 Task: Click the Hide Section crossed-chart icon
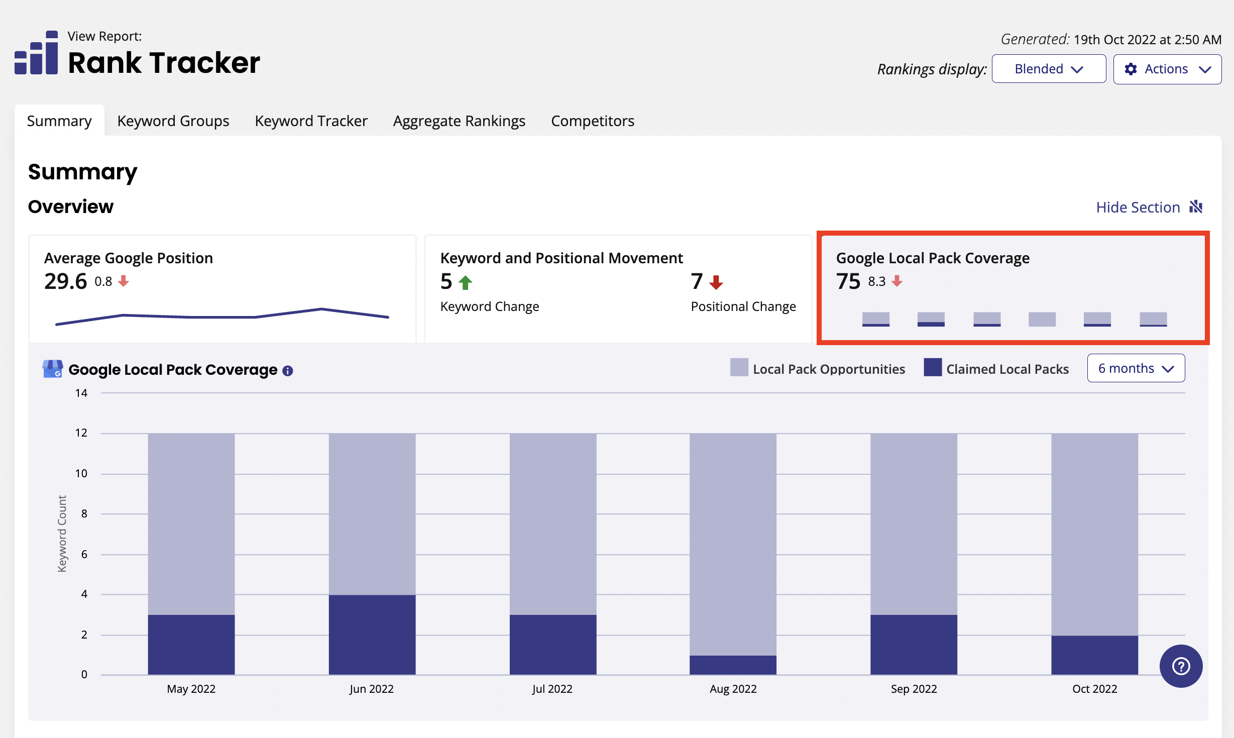pyautogui.click(x=1196, y=207)
